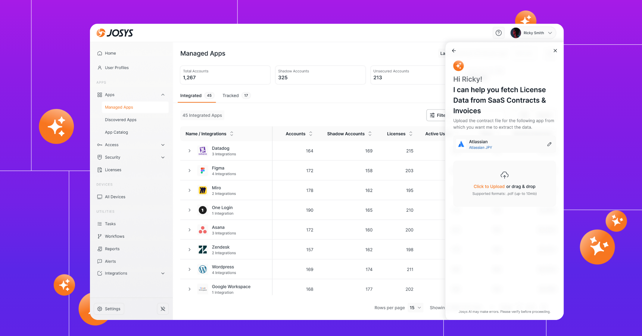Click the Unsecured Accounts card
This screenshot has height=336, width=642.
pyautogui.click(x=408, y=75)
